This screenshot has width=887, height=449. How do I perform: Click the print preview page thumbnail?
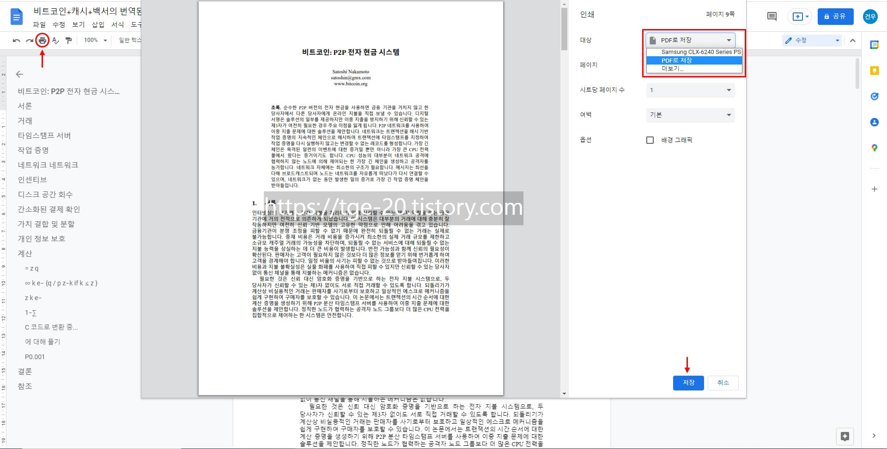351,198
